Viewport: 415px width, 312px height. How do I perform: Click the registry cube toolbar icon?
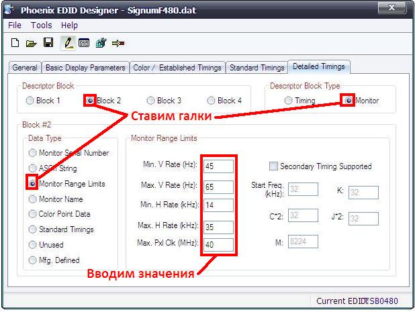[101, 43]
